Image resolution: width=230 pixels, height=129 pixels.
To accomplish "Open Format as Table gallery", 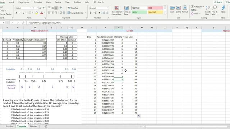I will (126, 10).
